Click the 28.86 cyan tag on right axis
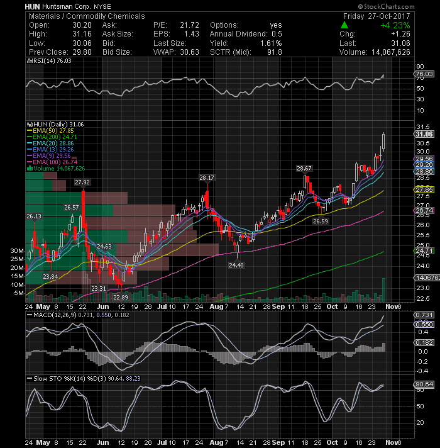Screen dimensions: 440x448 click(x=424, y=171)
